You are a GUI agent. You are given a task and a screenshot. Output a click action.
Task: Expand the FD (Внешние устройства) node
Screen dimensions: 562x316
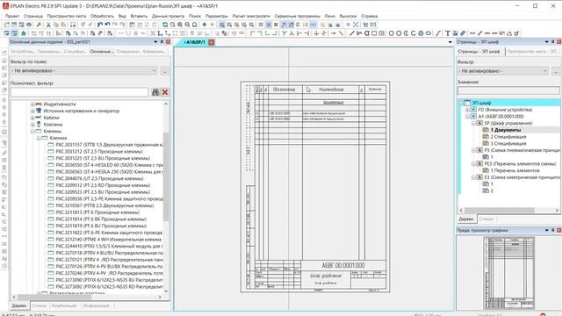click(467, 110)
